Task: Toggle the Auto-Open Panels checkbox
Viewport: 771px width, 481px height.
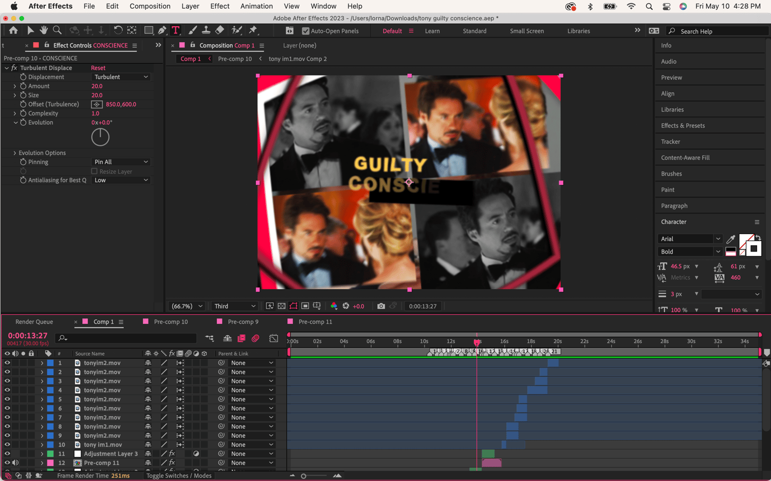Action: pos(306,31)
